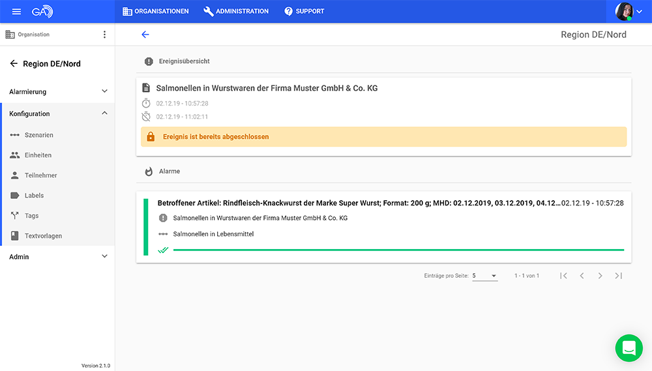Select Szenarien in the sidebar
Screen dimensions: 652x371
38,135
